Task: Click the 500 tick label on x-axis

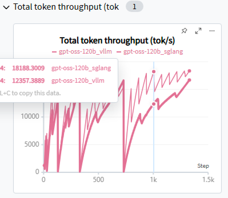Action: tap(98, 180)
